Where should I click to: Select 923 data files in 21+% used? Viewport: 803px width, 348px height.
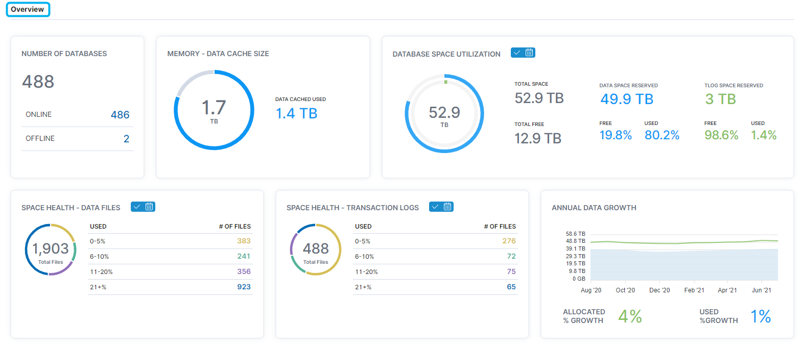pos(244,287)
